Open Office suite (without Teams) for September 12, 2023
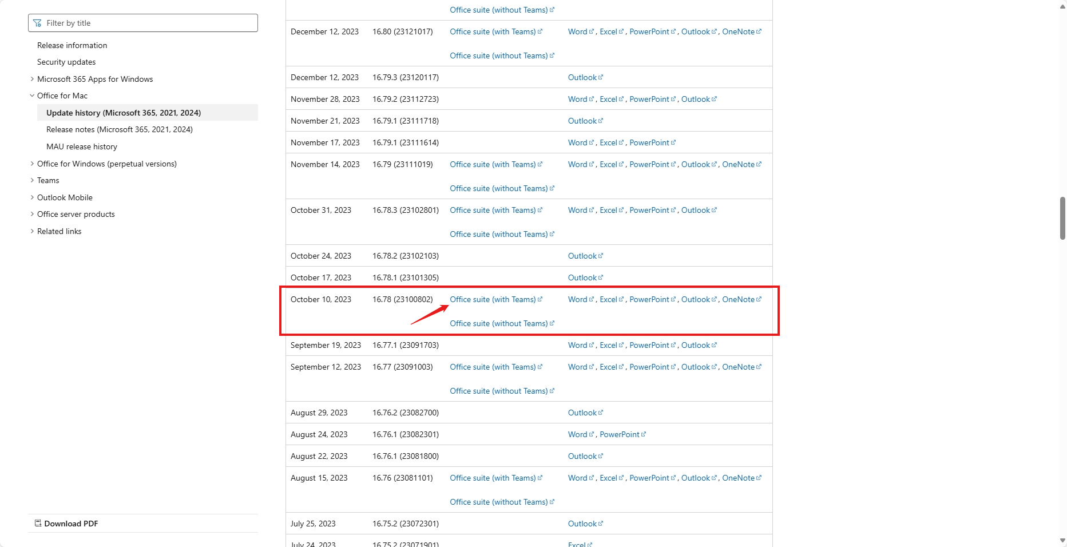Screen dimensions: 1067x547 (x=502, y=391)
